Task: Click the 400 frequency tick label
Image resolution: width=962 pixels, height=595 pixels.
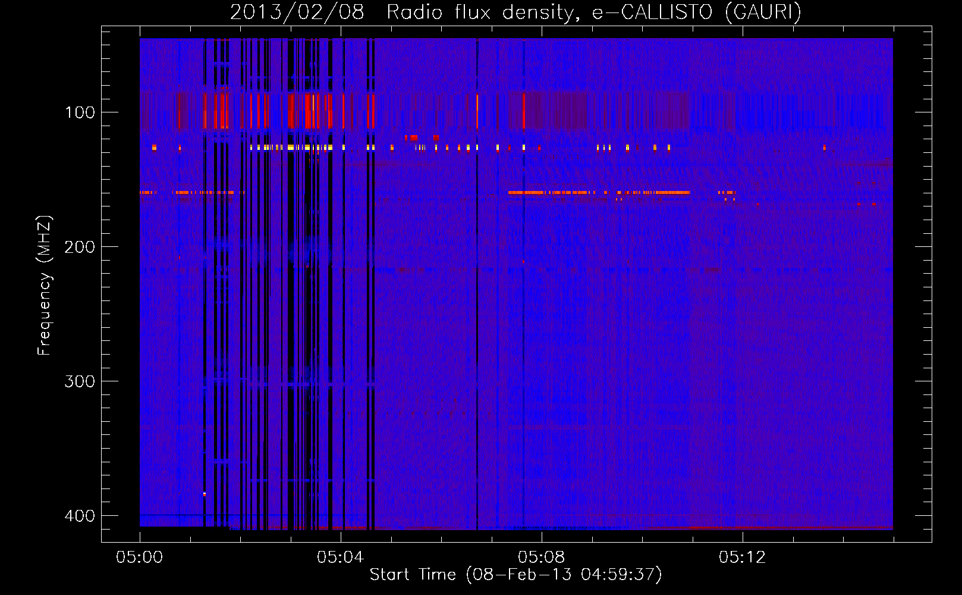Action: click(x=80, y=516)
